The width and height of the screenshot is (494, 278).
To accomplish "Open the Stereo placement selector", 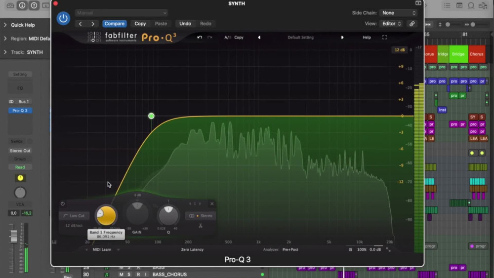I will coord(201,216).
